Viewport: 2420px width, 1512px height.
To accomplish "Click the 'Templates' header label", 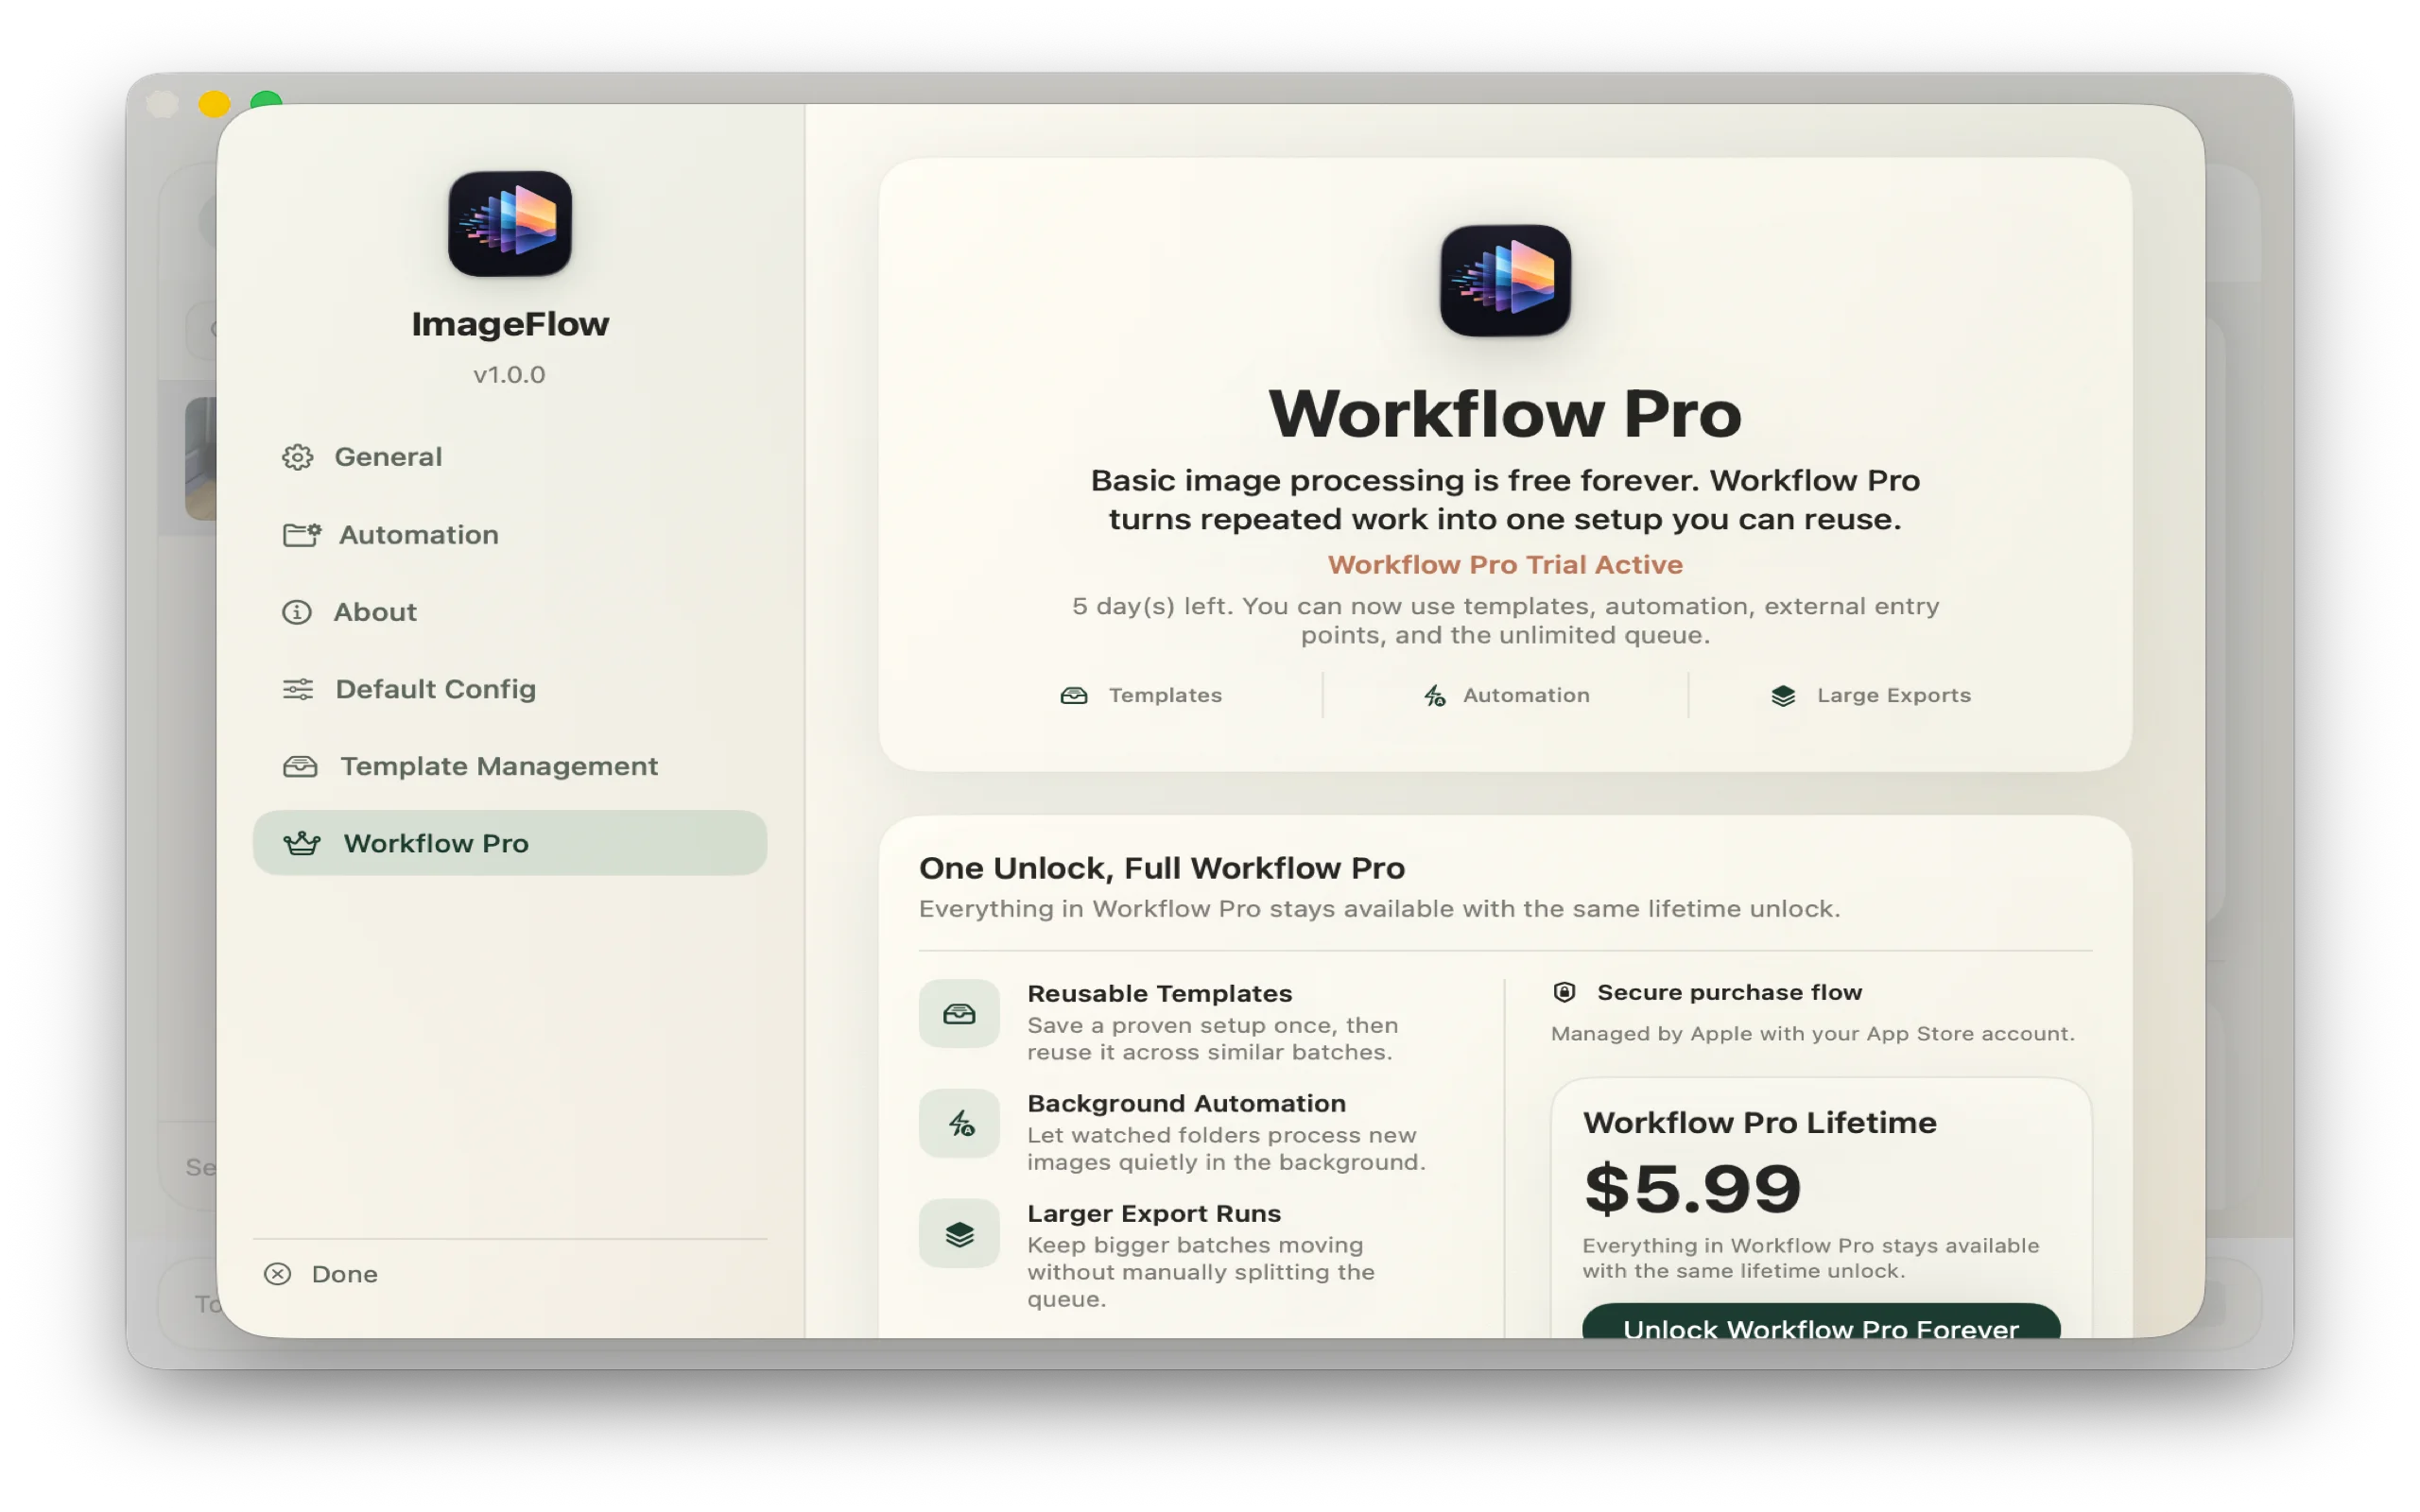I will click(x=1165, y=696).
